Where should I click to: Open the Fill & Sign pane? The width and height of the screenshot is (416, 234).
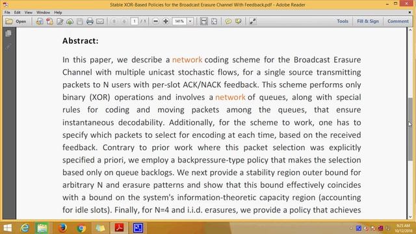[x=368, y=21]
